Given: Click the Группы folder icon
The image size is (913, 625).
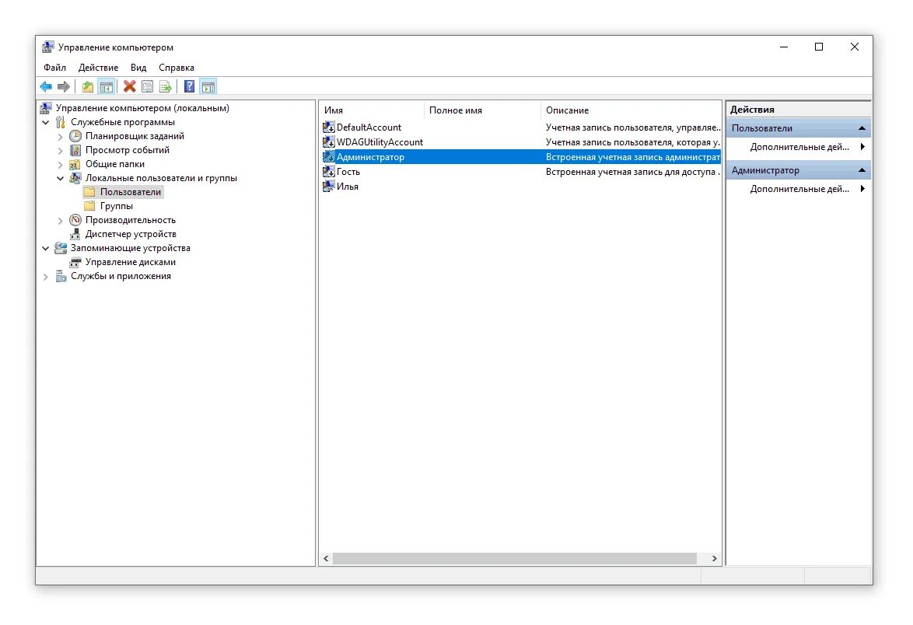Looking at the screenshot, I should (x=89, y=206).
